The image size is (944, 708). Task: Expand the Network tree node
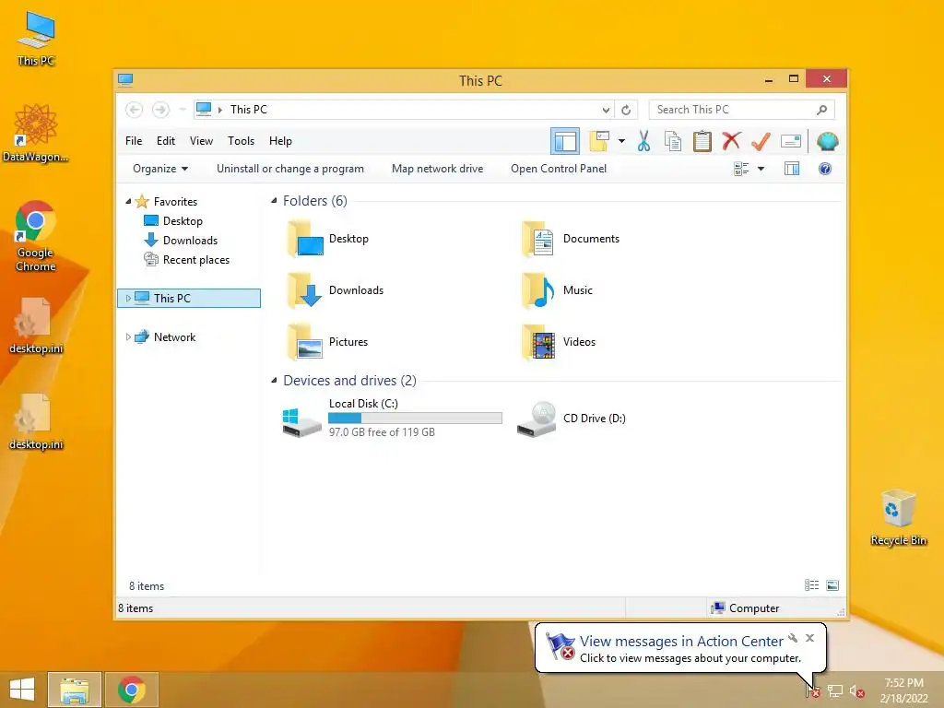(x=128, y=337)
